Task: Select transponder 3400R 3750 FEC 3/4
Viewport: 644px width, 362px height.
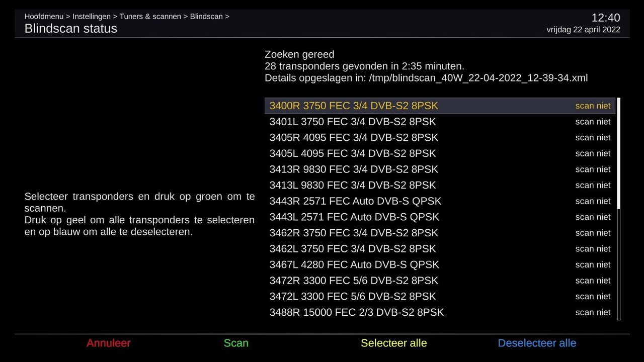Action: pos(354,106)
